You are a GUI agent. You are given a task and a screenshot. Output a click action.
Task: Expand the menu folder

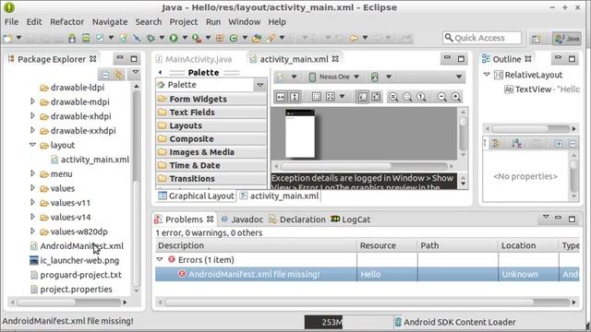click(32, 173)
